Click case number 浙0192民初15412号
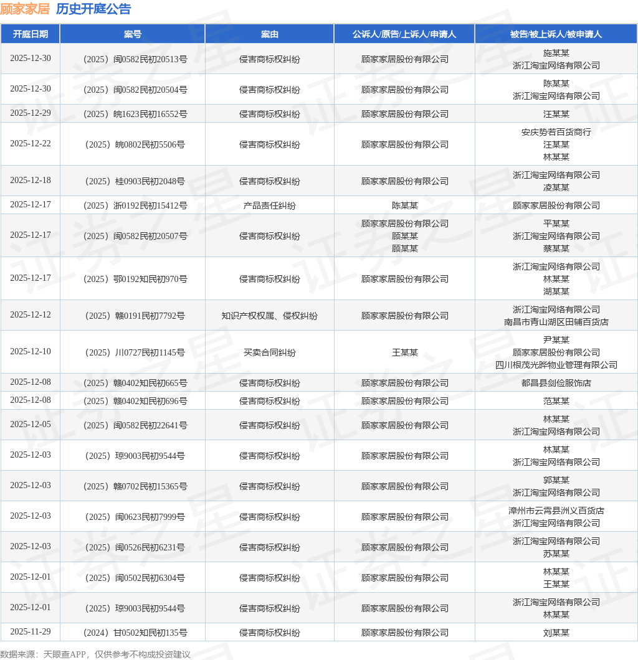This screenshot has width=638, height=660. 135,205
